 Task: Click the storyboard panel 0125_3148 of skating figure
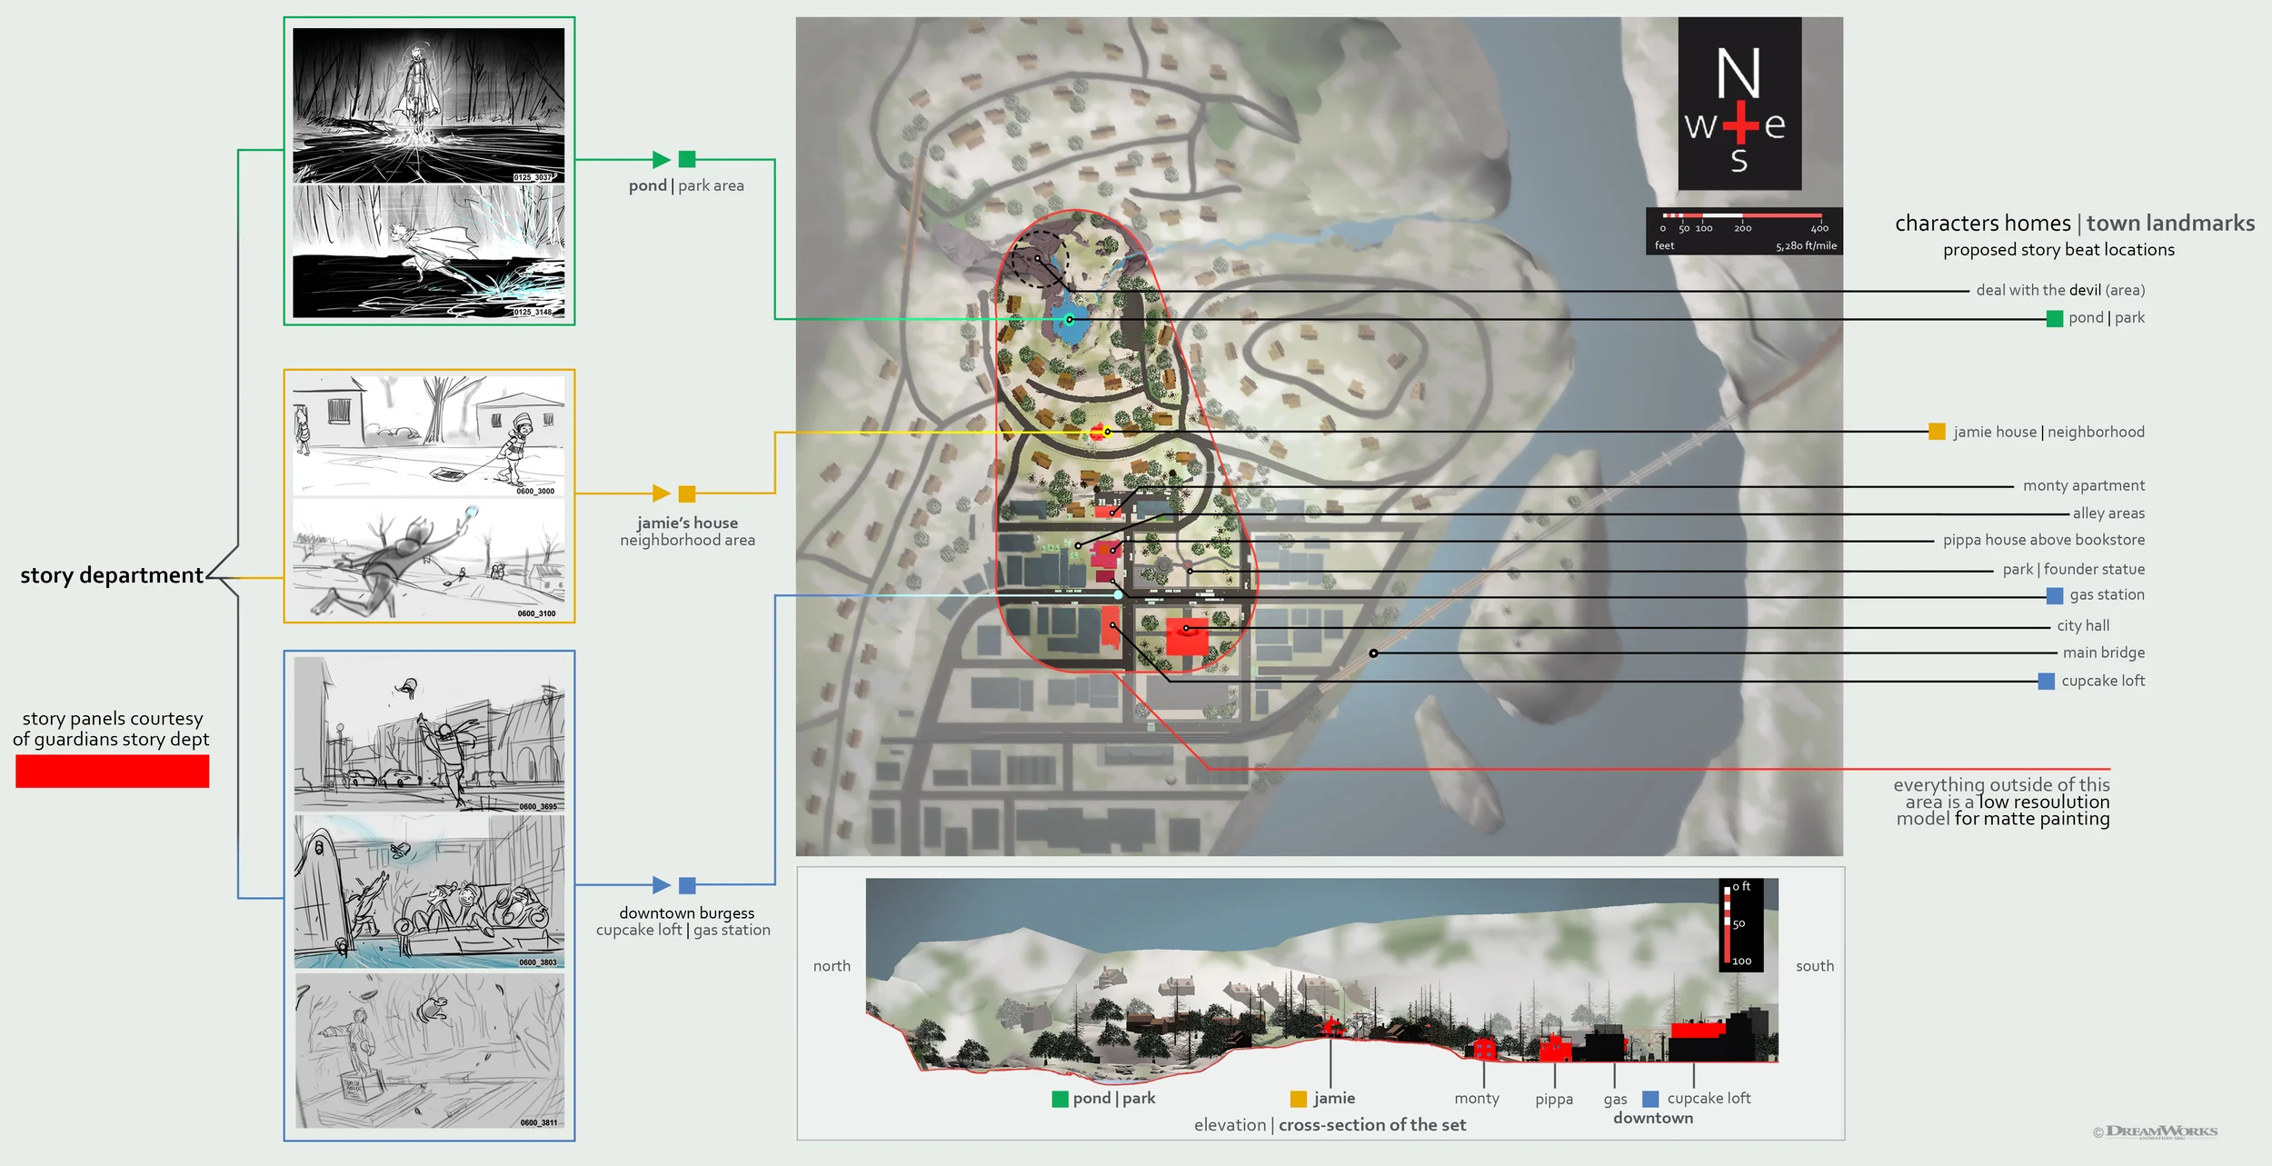[429, 252]
